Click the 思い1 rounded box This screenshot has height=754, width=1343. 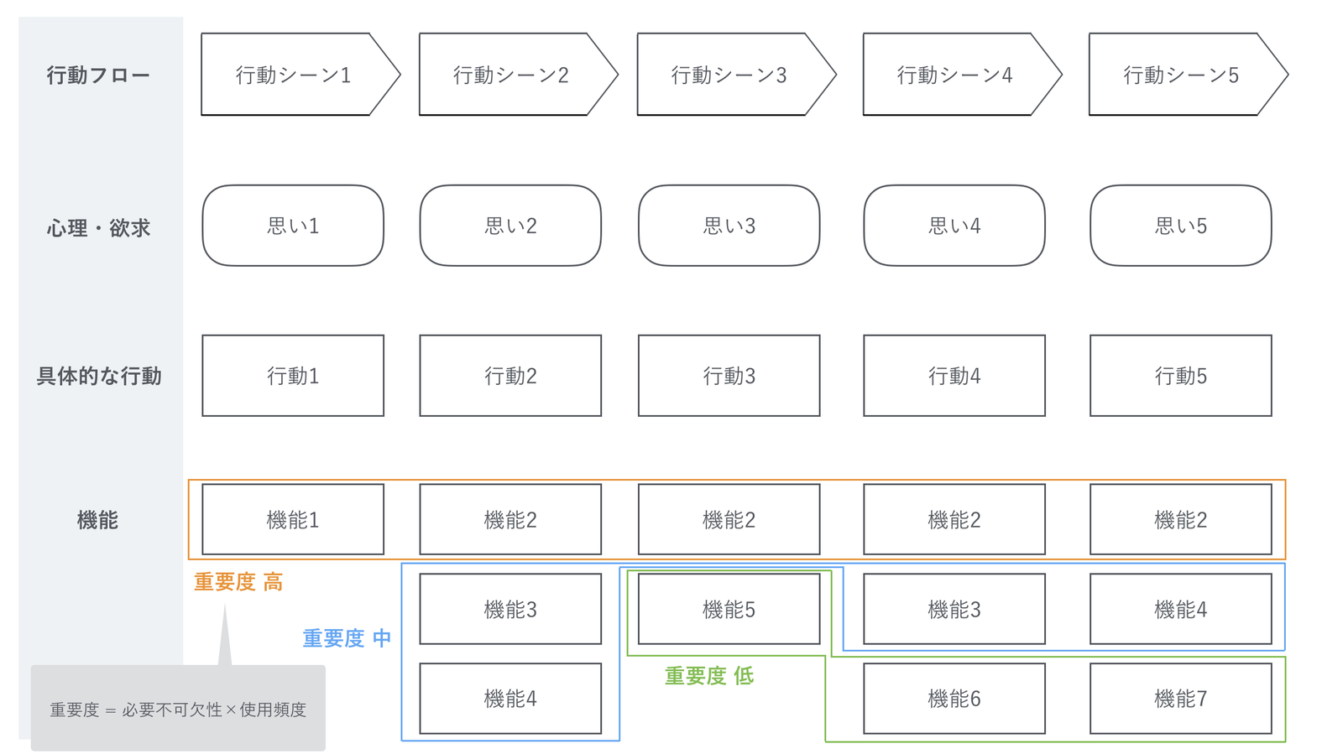[x=293, y=226]
